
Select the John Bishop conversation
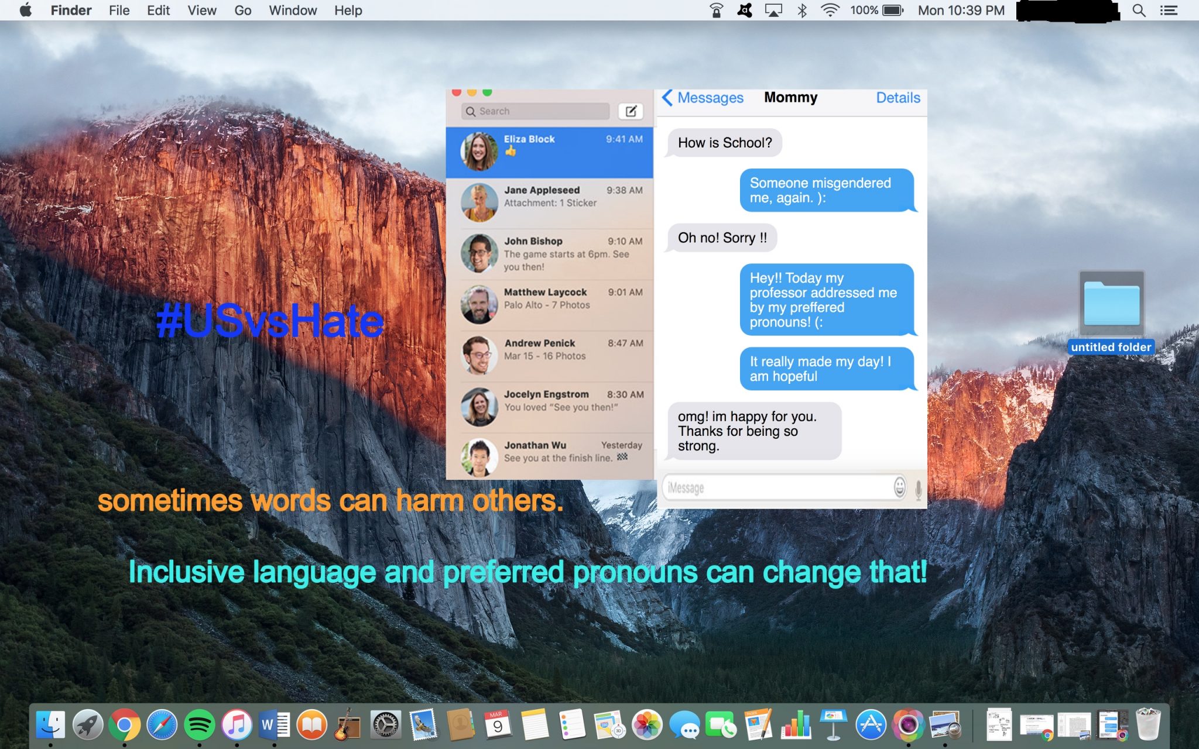coord(550,254)
